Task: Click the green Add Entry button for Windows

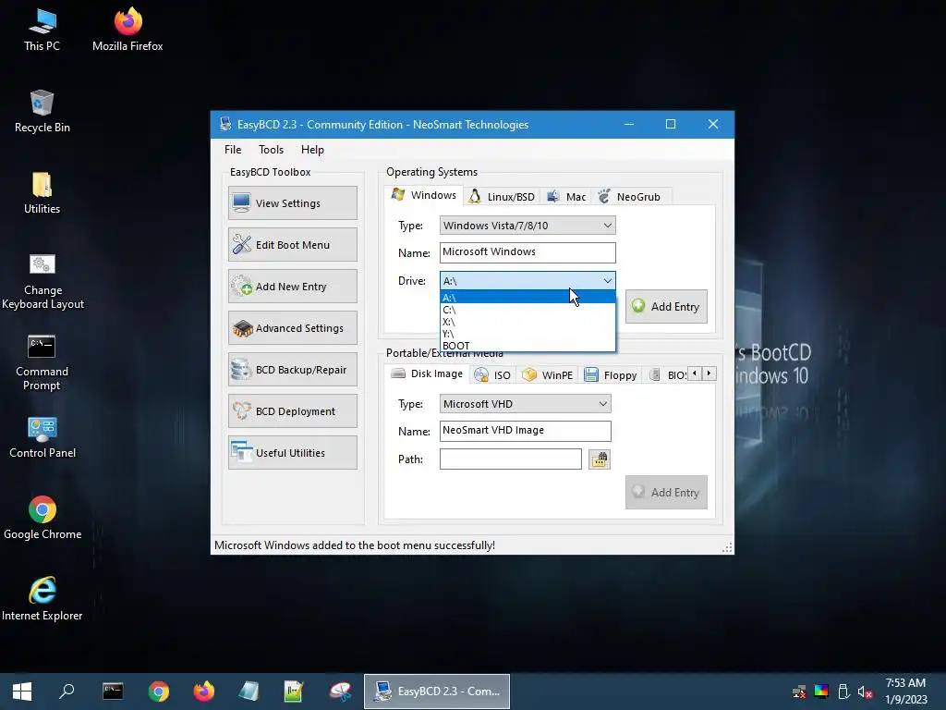Action: [x=666, y=307]
